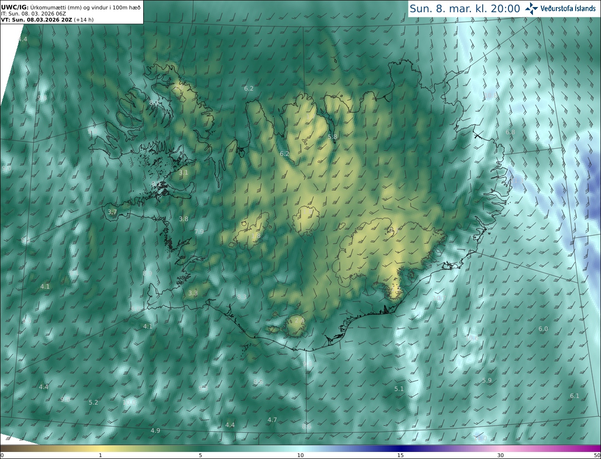
Task: Click the 50 tick on the color scale
Action: pos(597,455)
